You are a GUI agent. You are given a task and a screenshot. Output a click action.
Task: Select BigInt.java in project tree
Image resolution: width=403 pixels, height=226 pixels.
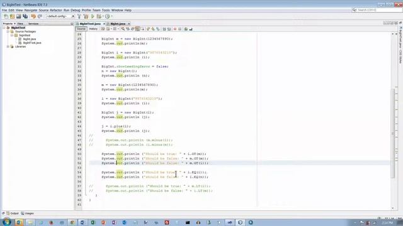click(x=30, y=39)
